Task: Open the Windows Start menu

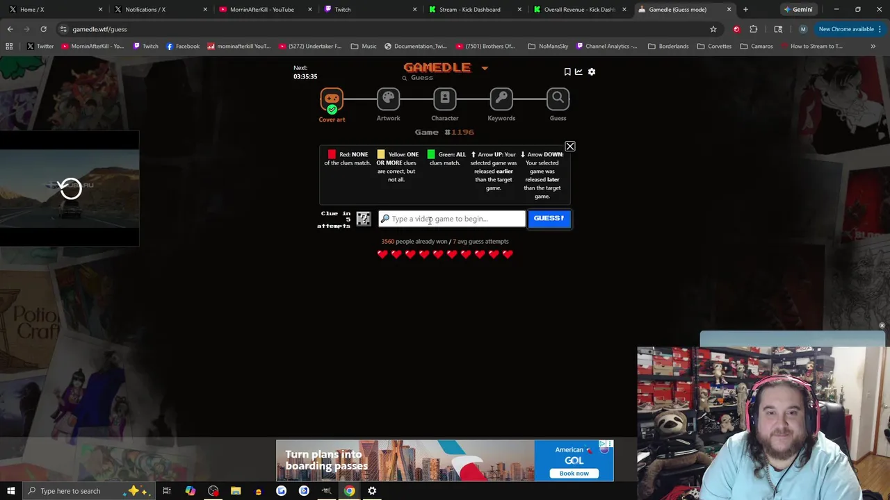Action: pos(10,491)
